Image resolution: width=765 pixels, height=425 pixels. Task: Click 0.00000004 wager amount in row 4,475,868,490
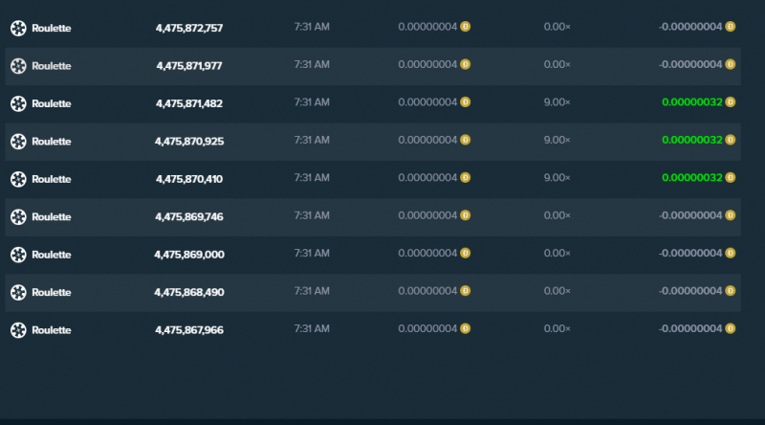427,291
